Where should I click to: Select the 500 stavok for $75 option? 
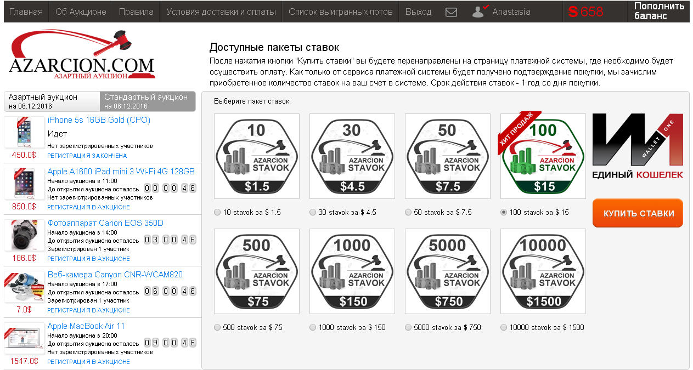217,328
